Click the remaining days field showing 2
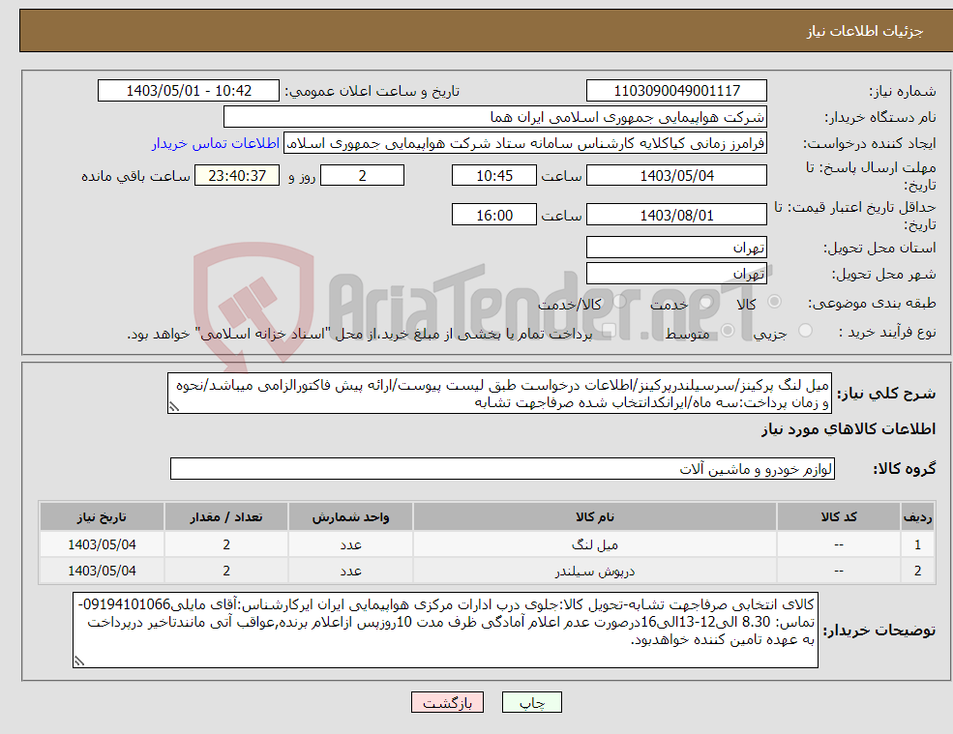The image size is (953, 734). [362, 176]
